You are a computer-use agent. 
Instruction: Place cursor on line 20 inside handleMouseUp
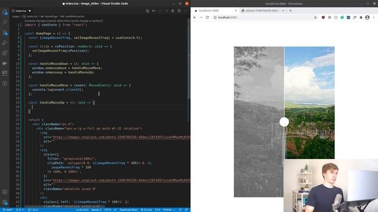(32, 107)
